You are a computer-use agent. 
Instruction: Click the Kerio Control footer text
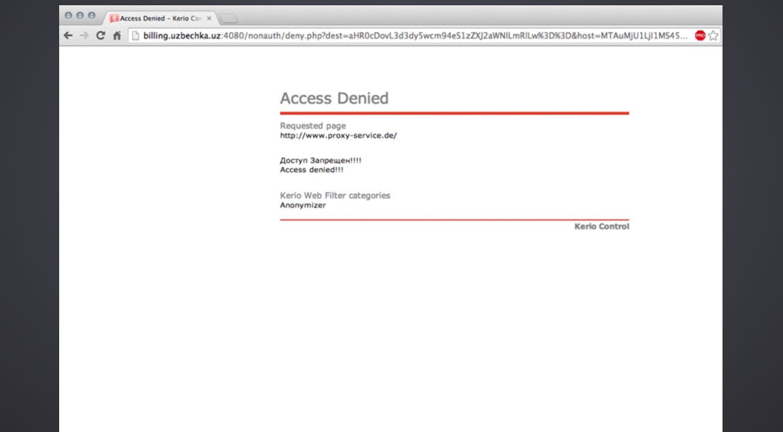(602, 227)
